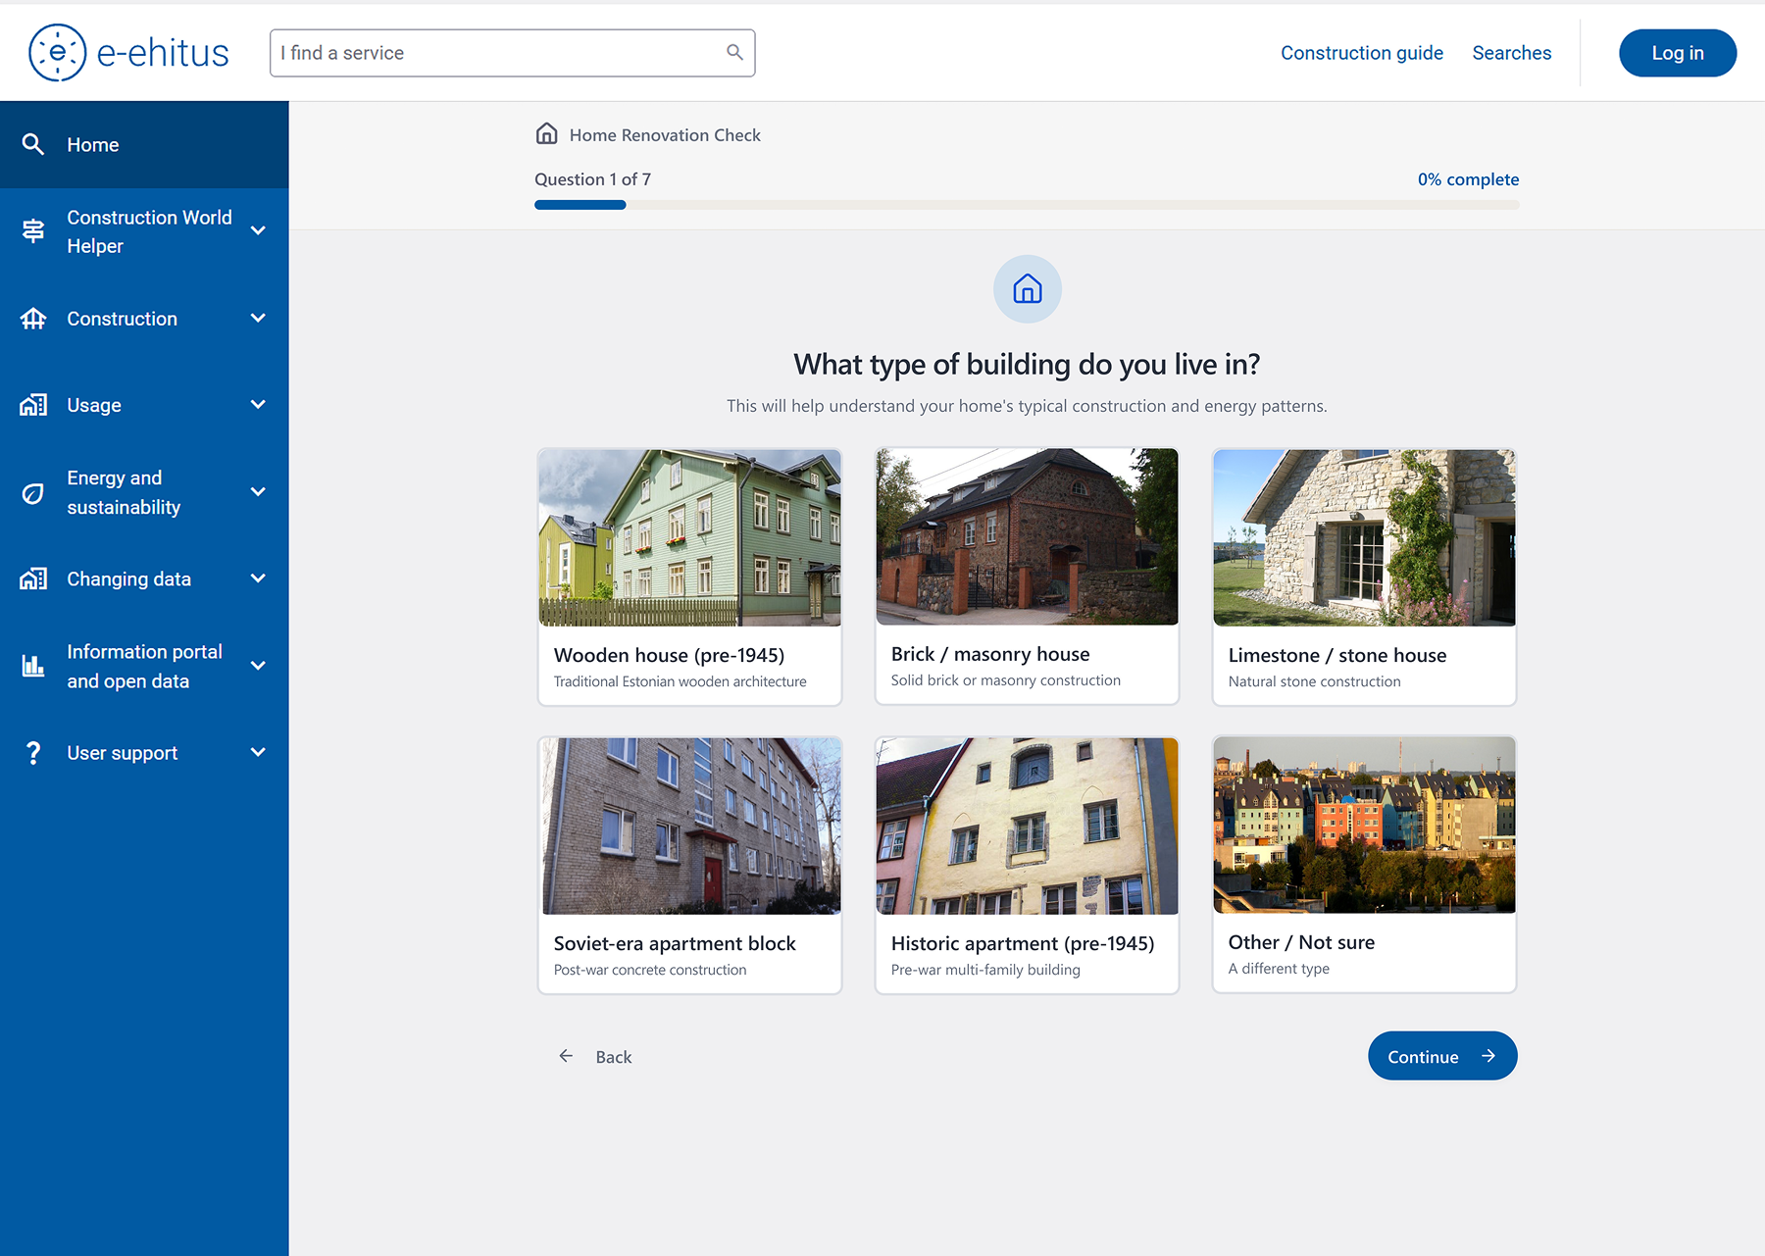
Task: Open the Construction guide link
Action: point(1361,53)
